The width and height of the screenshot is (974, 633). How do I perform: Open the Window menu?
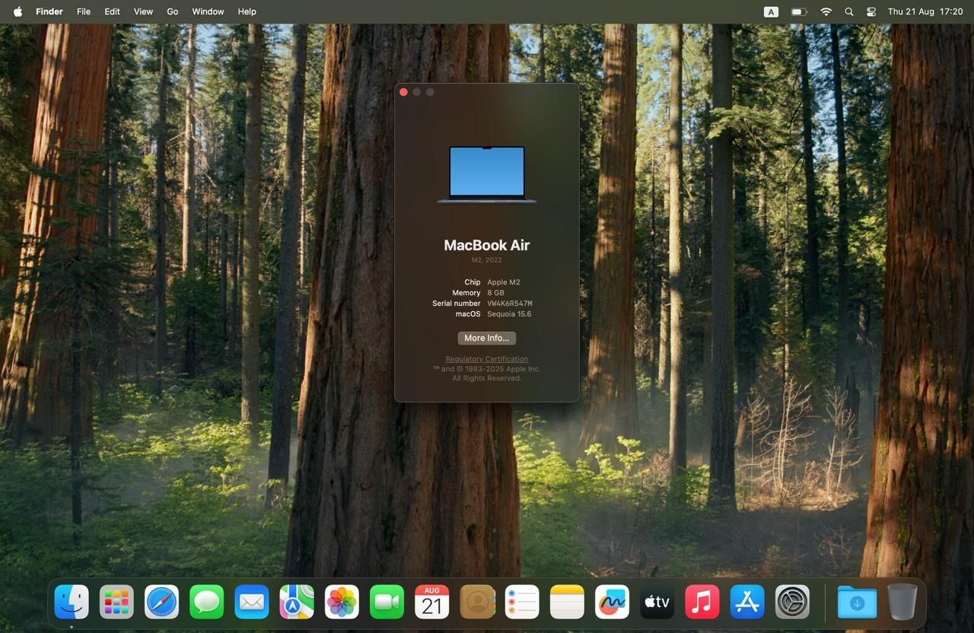pyautogui.click(x=208, y=11)
